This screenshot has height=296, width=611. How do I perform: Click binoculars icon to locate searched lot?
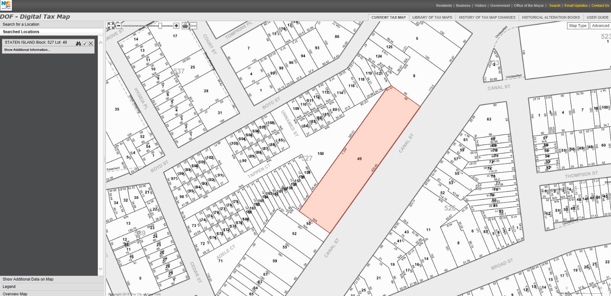[78, 43]
